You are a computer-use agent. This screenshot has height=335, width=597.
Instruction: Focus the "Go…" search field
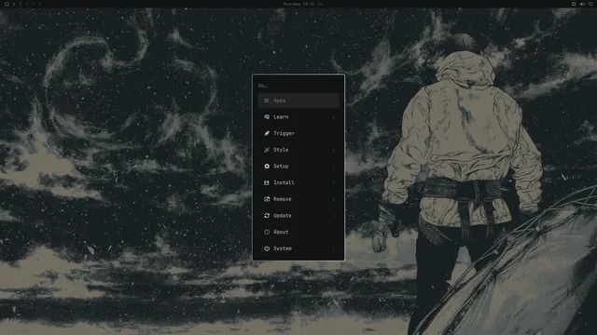(298, 86)
